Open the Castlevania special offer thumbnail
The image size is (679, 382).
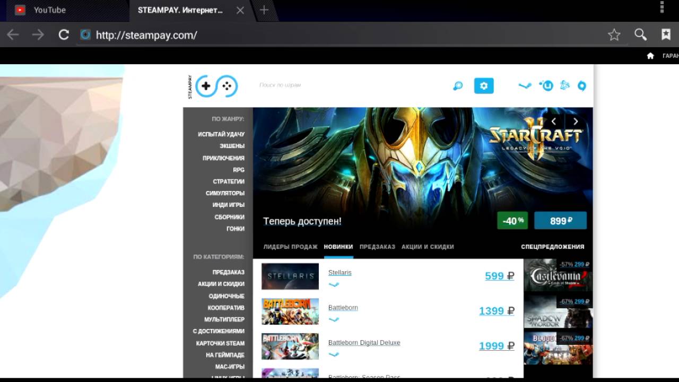pyautogui.click(x=558, y=276)
